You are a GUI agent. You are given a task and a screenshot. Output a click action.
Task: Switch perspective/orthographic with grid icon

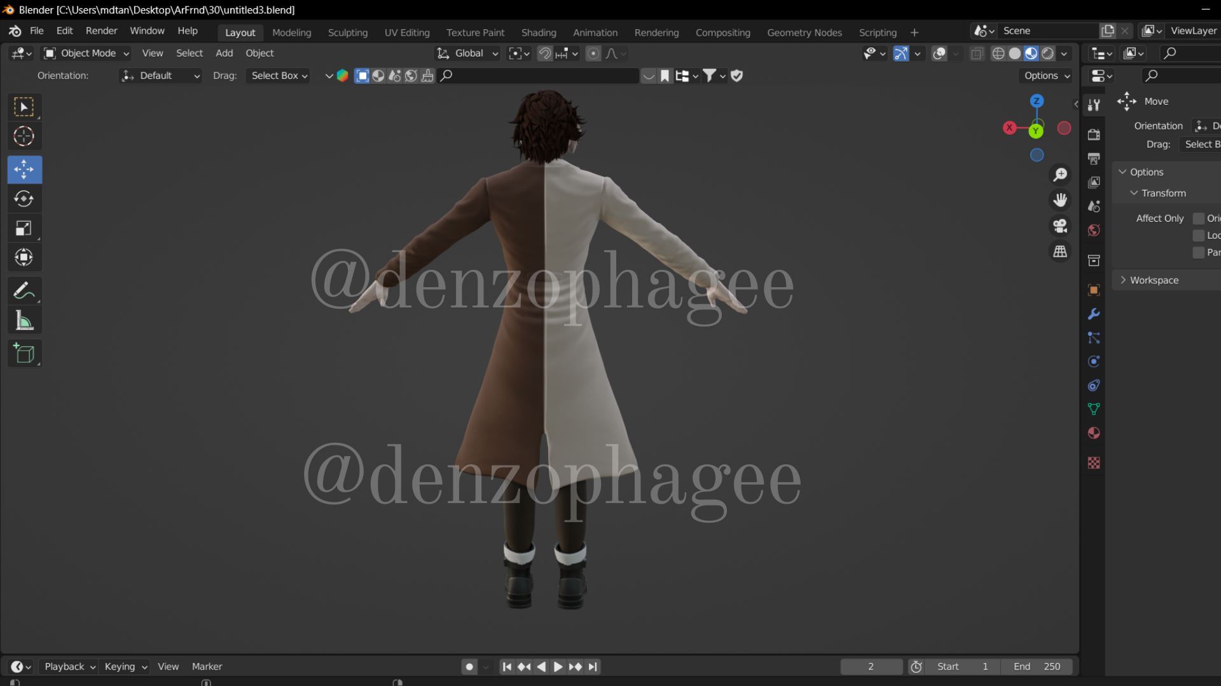1060,252
